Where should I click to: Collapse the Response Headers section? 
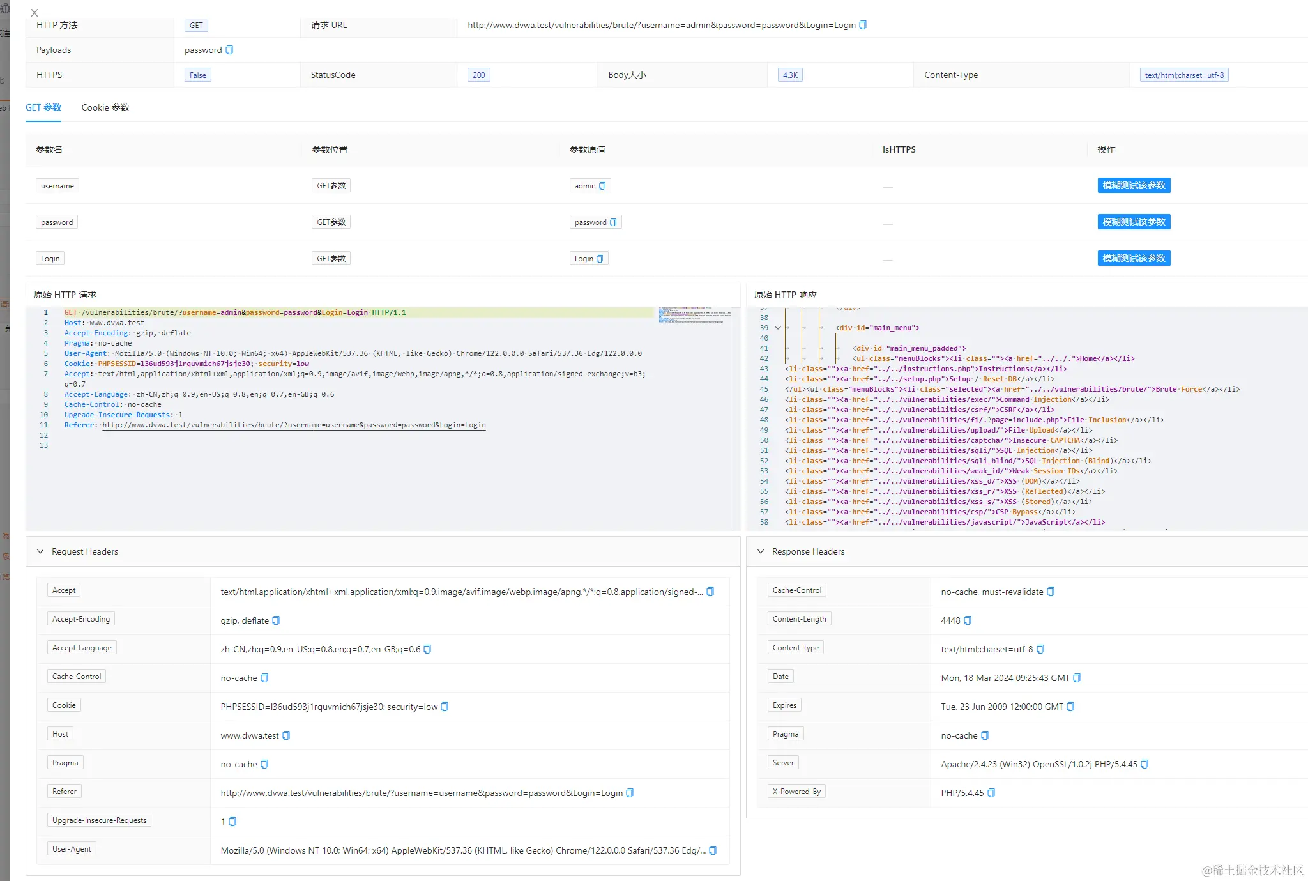coord(761,551)
